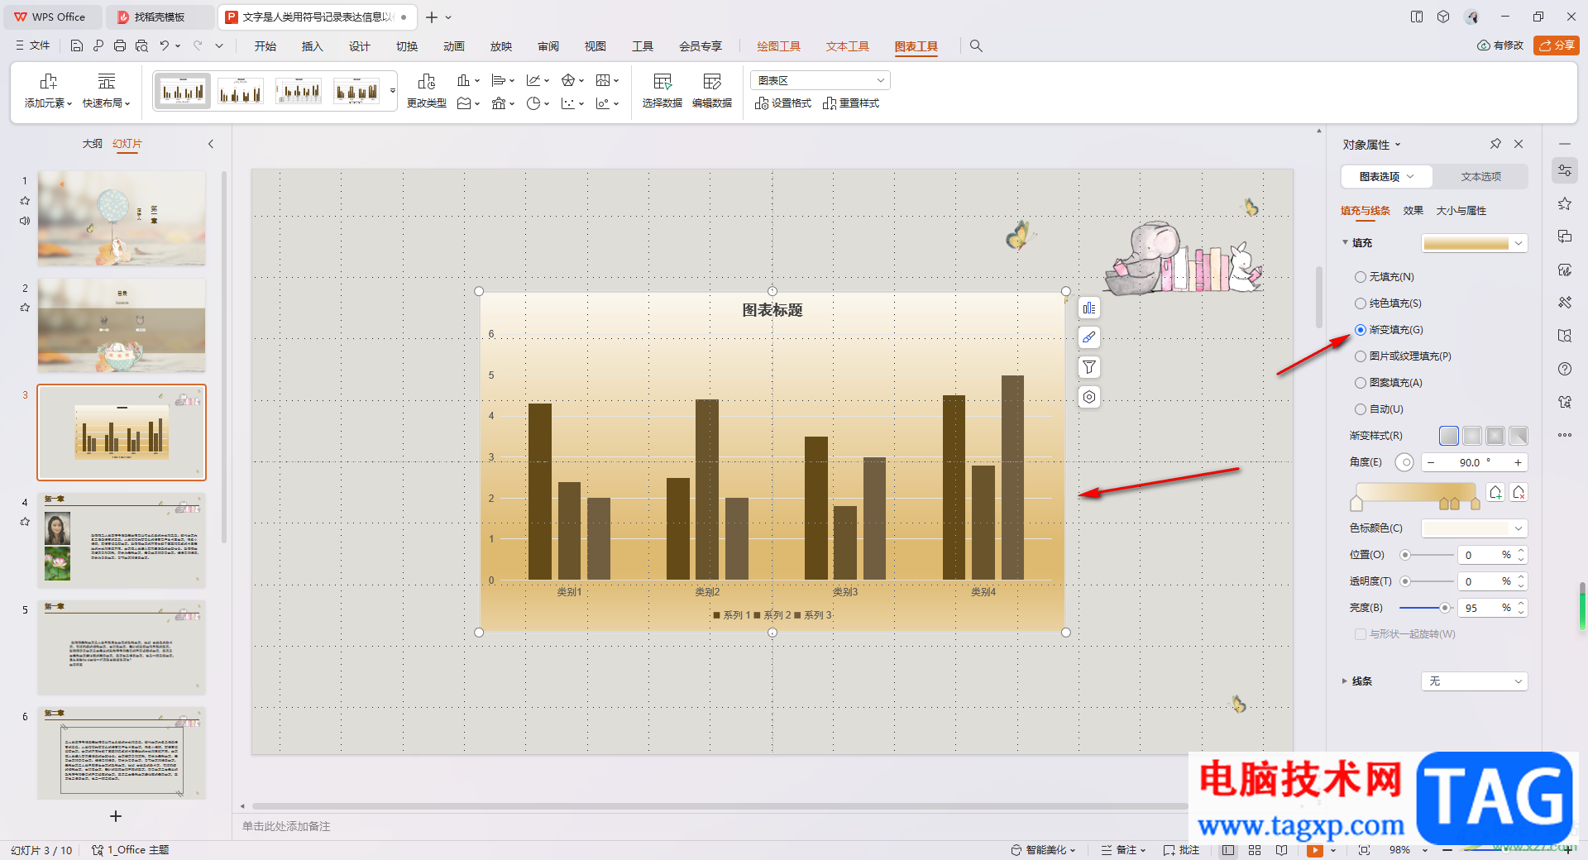Viewport: 1588px width, 860px height.
Task: Click the star icon in right sidebar
Action: click(x=1565, y=203)
